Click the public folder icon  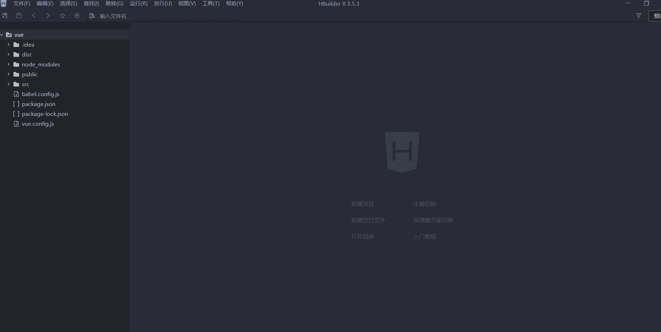click(16, 75)
